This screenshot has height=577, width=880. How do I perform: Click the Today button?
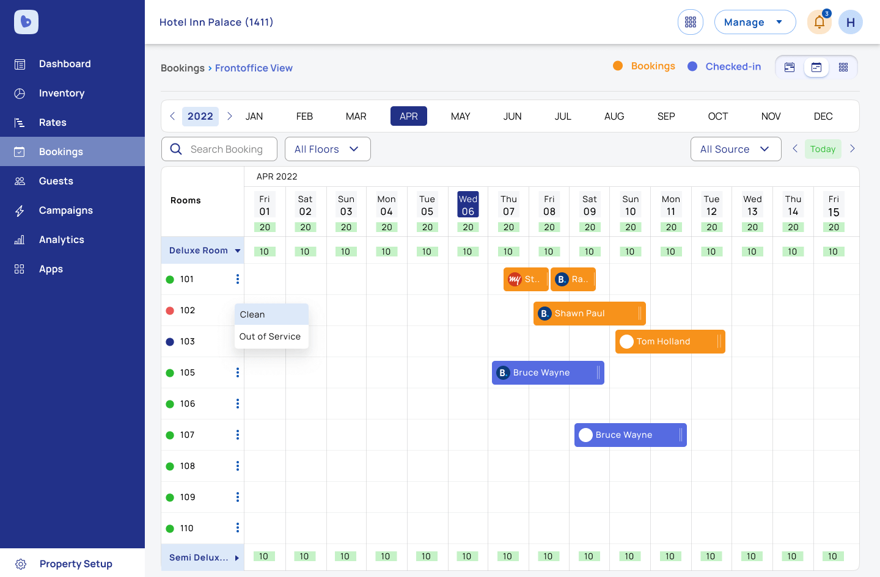pyautogui.click(x=823, y=149)
